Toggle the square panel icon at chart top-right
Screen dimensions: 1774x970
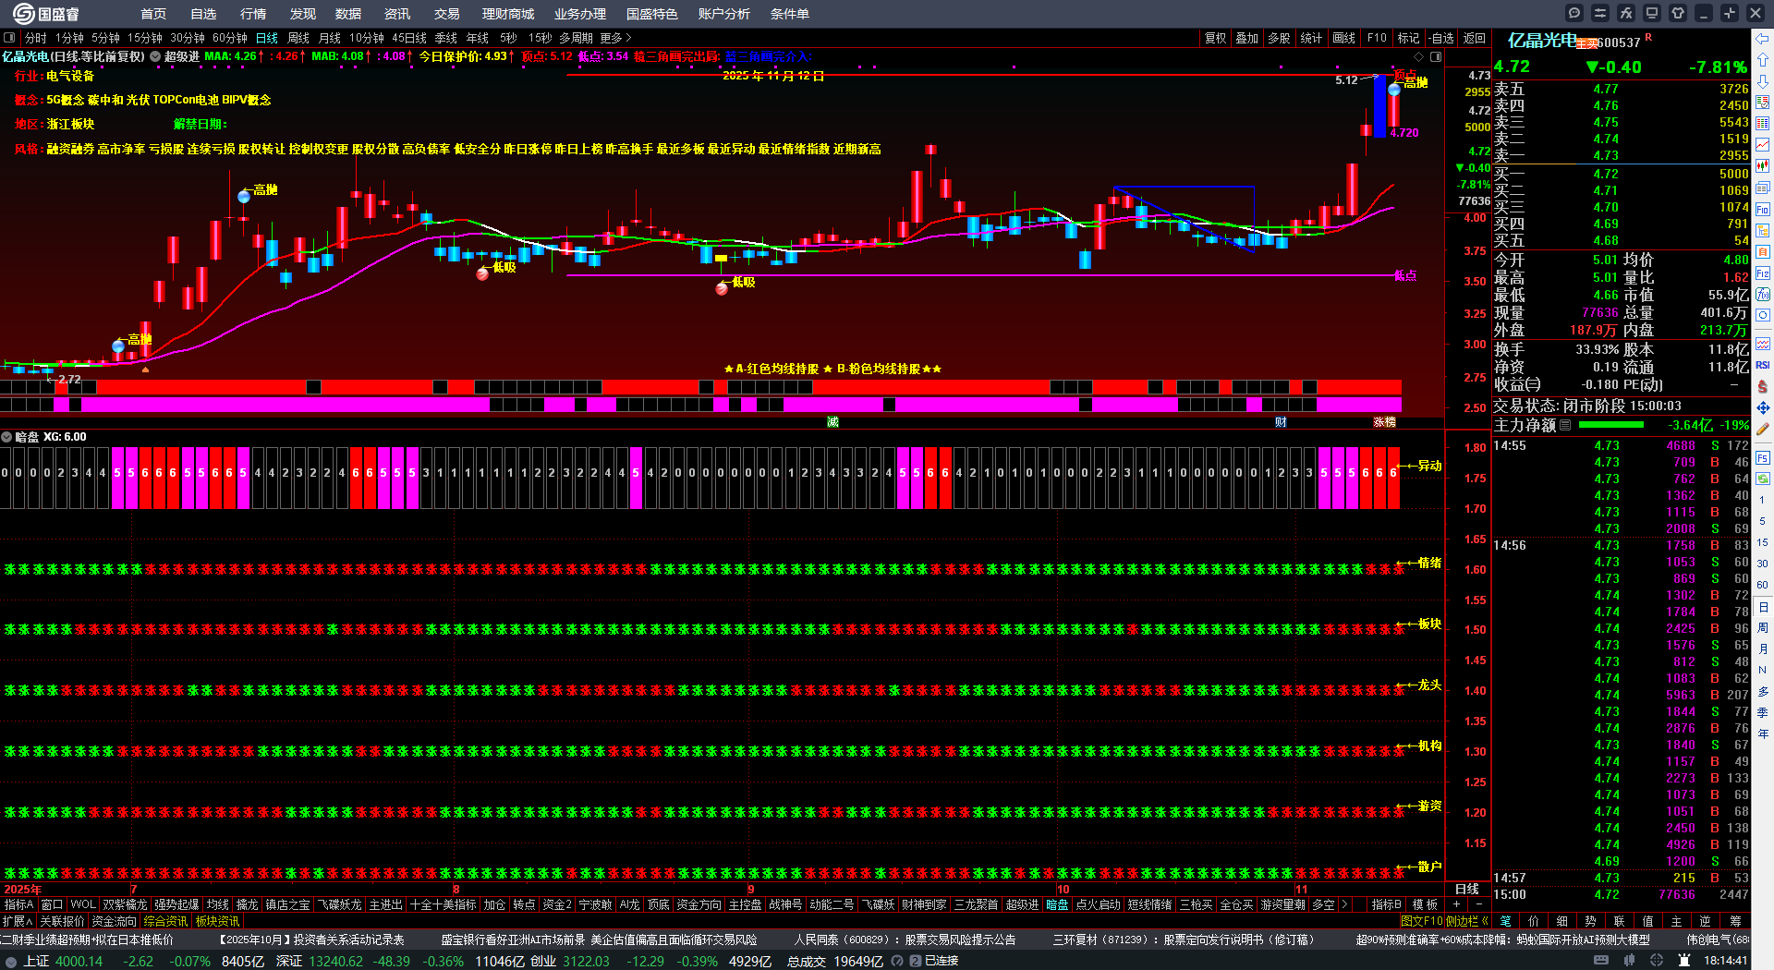pos(1436,56)
